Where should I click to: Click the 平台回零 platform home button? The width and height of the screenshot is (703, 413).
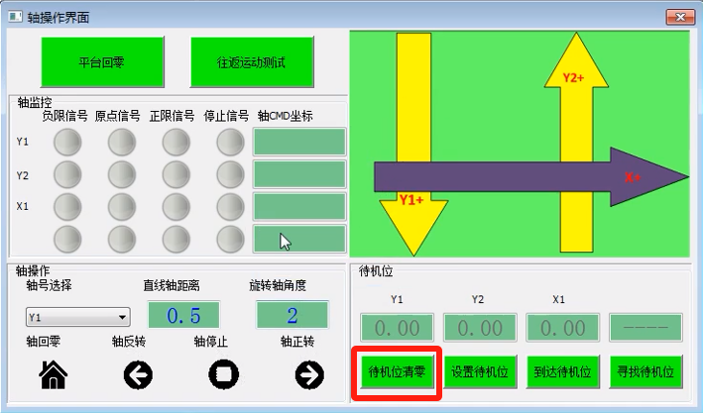(x=101, y=62)
